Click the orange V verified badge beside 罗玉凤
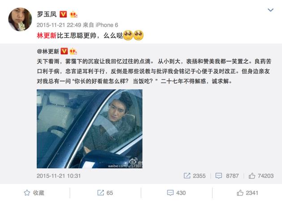The image size is (282, 201). 63,14
